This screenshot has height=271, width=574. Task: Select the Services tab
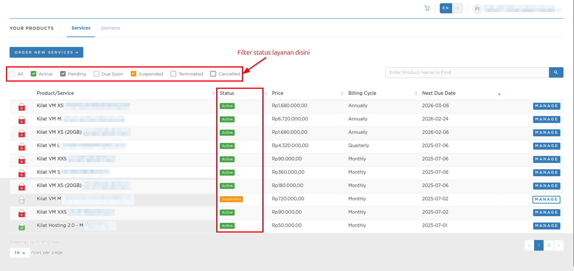pos(81,28)
